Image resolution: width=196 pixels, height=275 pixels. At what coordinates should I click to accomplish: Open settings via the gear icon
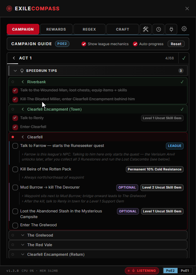coord(184,29)
